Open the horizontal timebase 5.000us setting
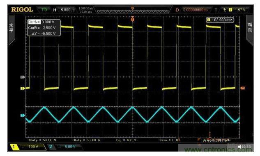260x156 pixels. [x=68, y=10]
